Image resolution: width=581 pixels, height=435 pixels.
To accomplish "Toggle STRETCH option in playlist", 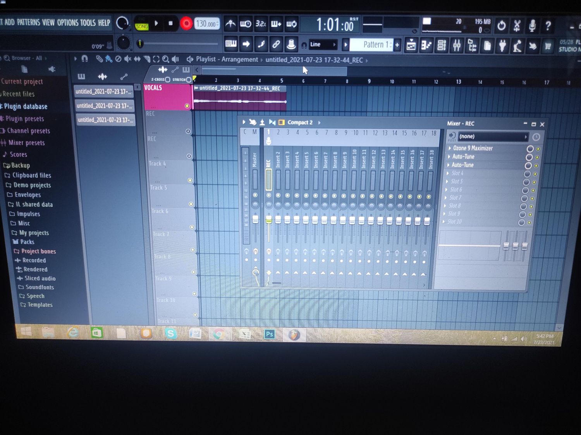I will click(189, 79).
